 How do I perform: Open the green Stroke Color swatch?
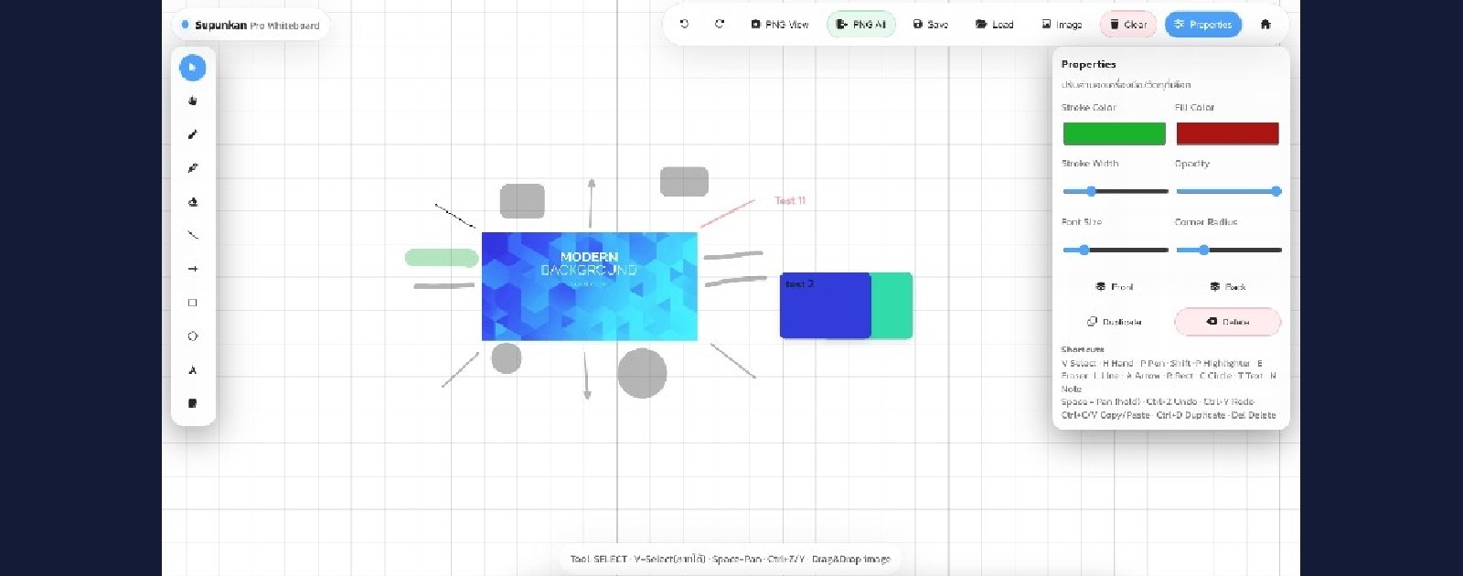1114,133
